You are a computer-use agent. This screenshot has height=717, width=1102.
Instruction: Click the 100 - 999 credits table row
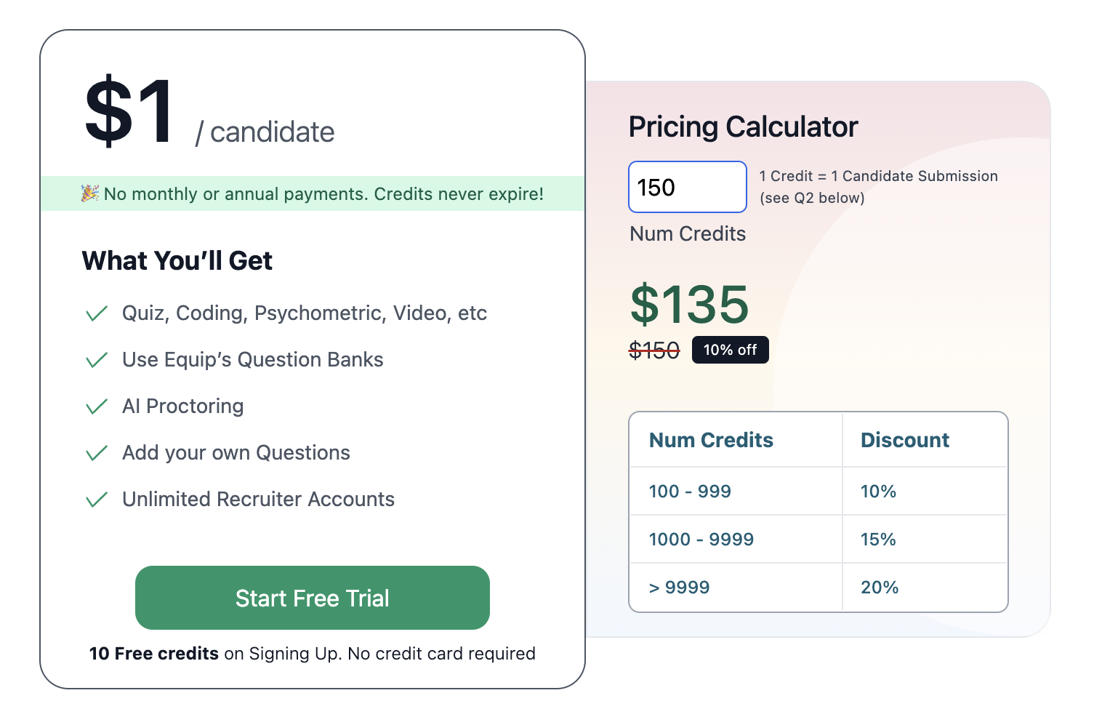pyautogui.click(x=689, y=491)
